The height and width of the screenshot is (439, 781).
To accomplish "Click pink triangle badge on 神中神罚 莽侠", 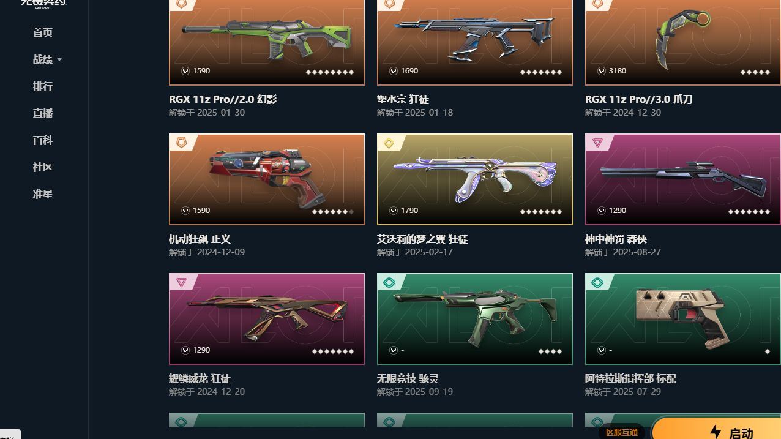I will [597, 143].
